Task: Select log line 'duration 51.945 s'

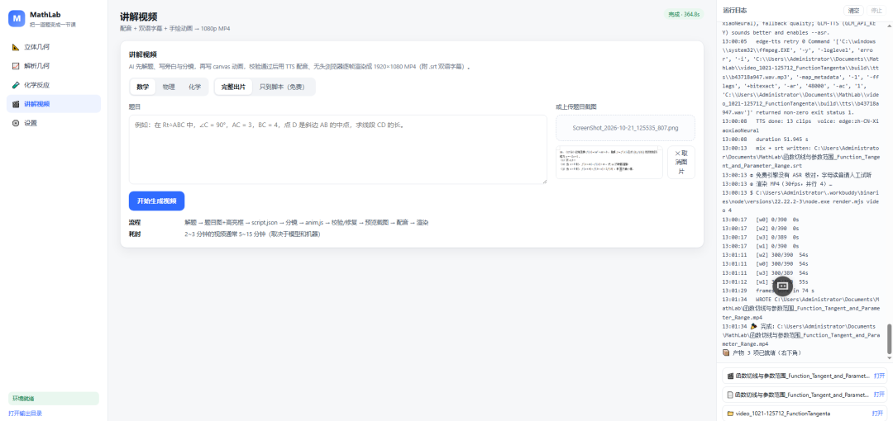Action: click(x=766, y=139)
